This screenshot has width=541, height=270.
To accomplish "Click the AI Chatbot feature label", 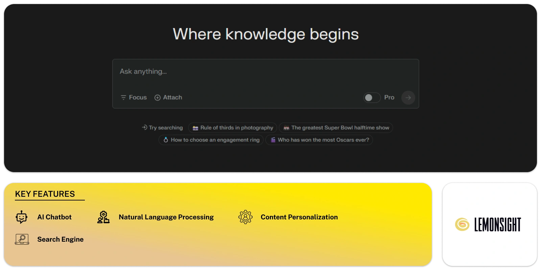I will click(54, 217).
